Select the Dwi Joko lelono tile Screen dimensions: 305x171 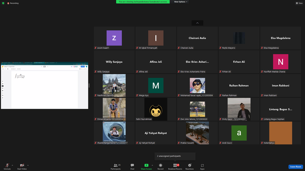[x=197, y=109]
